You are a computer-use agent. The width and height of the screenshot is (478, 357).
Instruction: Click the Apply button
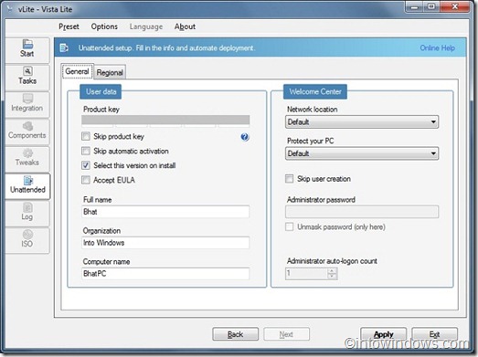pos(384,334)
